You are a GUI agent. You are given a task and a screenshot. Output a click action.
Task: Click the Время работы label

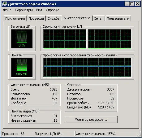click(x=78, y=103)
